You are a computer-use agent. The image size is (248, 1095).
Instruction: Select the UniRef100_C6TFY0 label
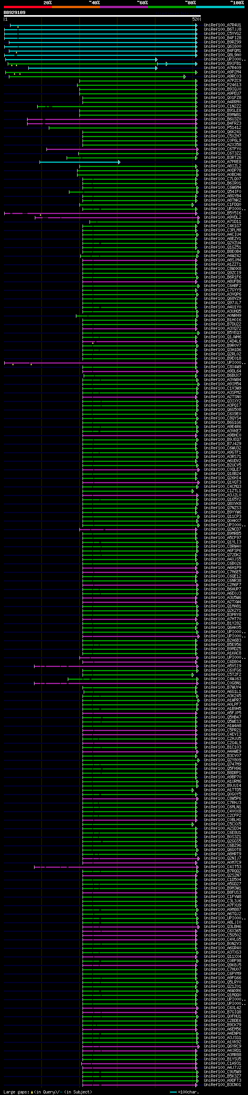[222, 149]
